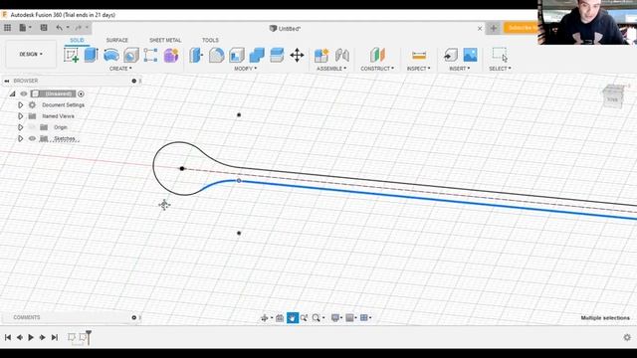This screenshot has height=358, width=637.
Task: Click the Untitled document tab
Action: [x=286, y=29]
